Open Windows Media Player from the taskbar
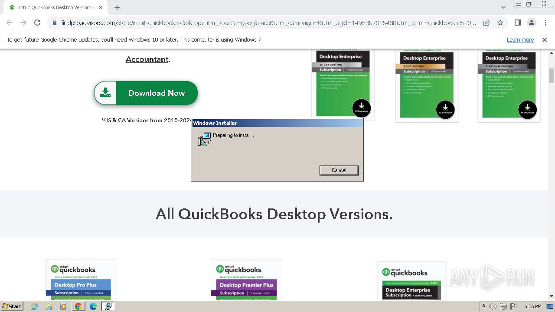Viewport: 555px width, 312px height. (64, 306)
